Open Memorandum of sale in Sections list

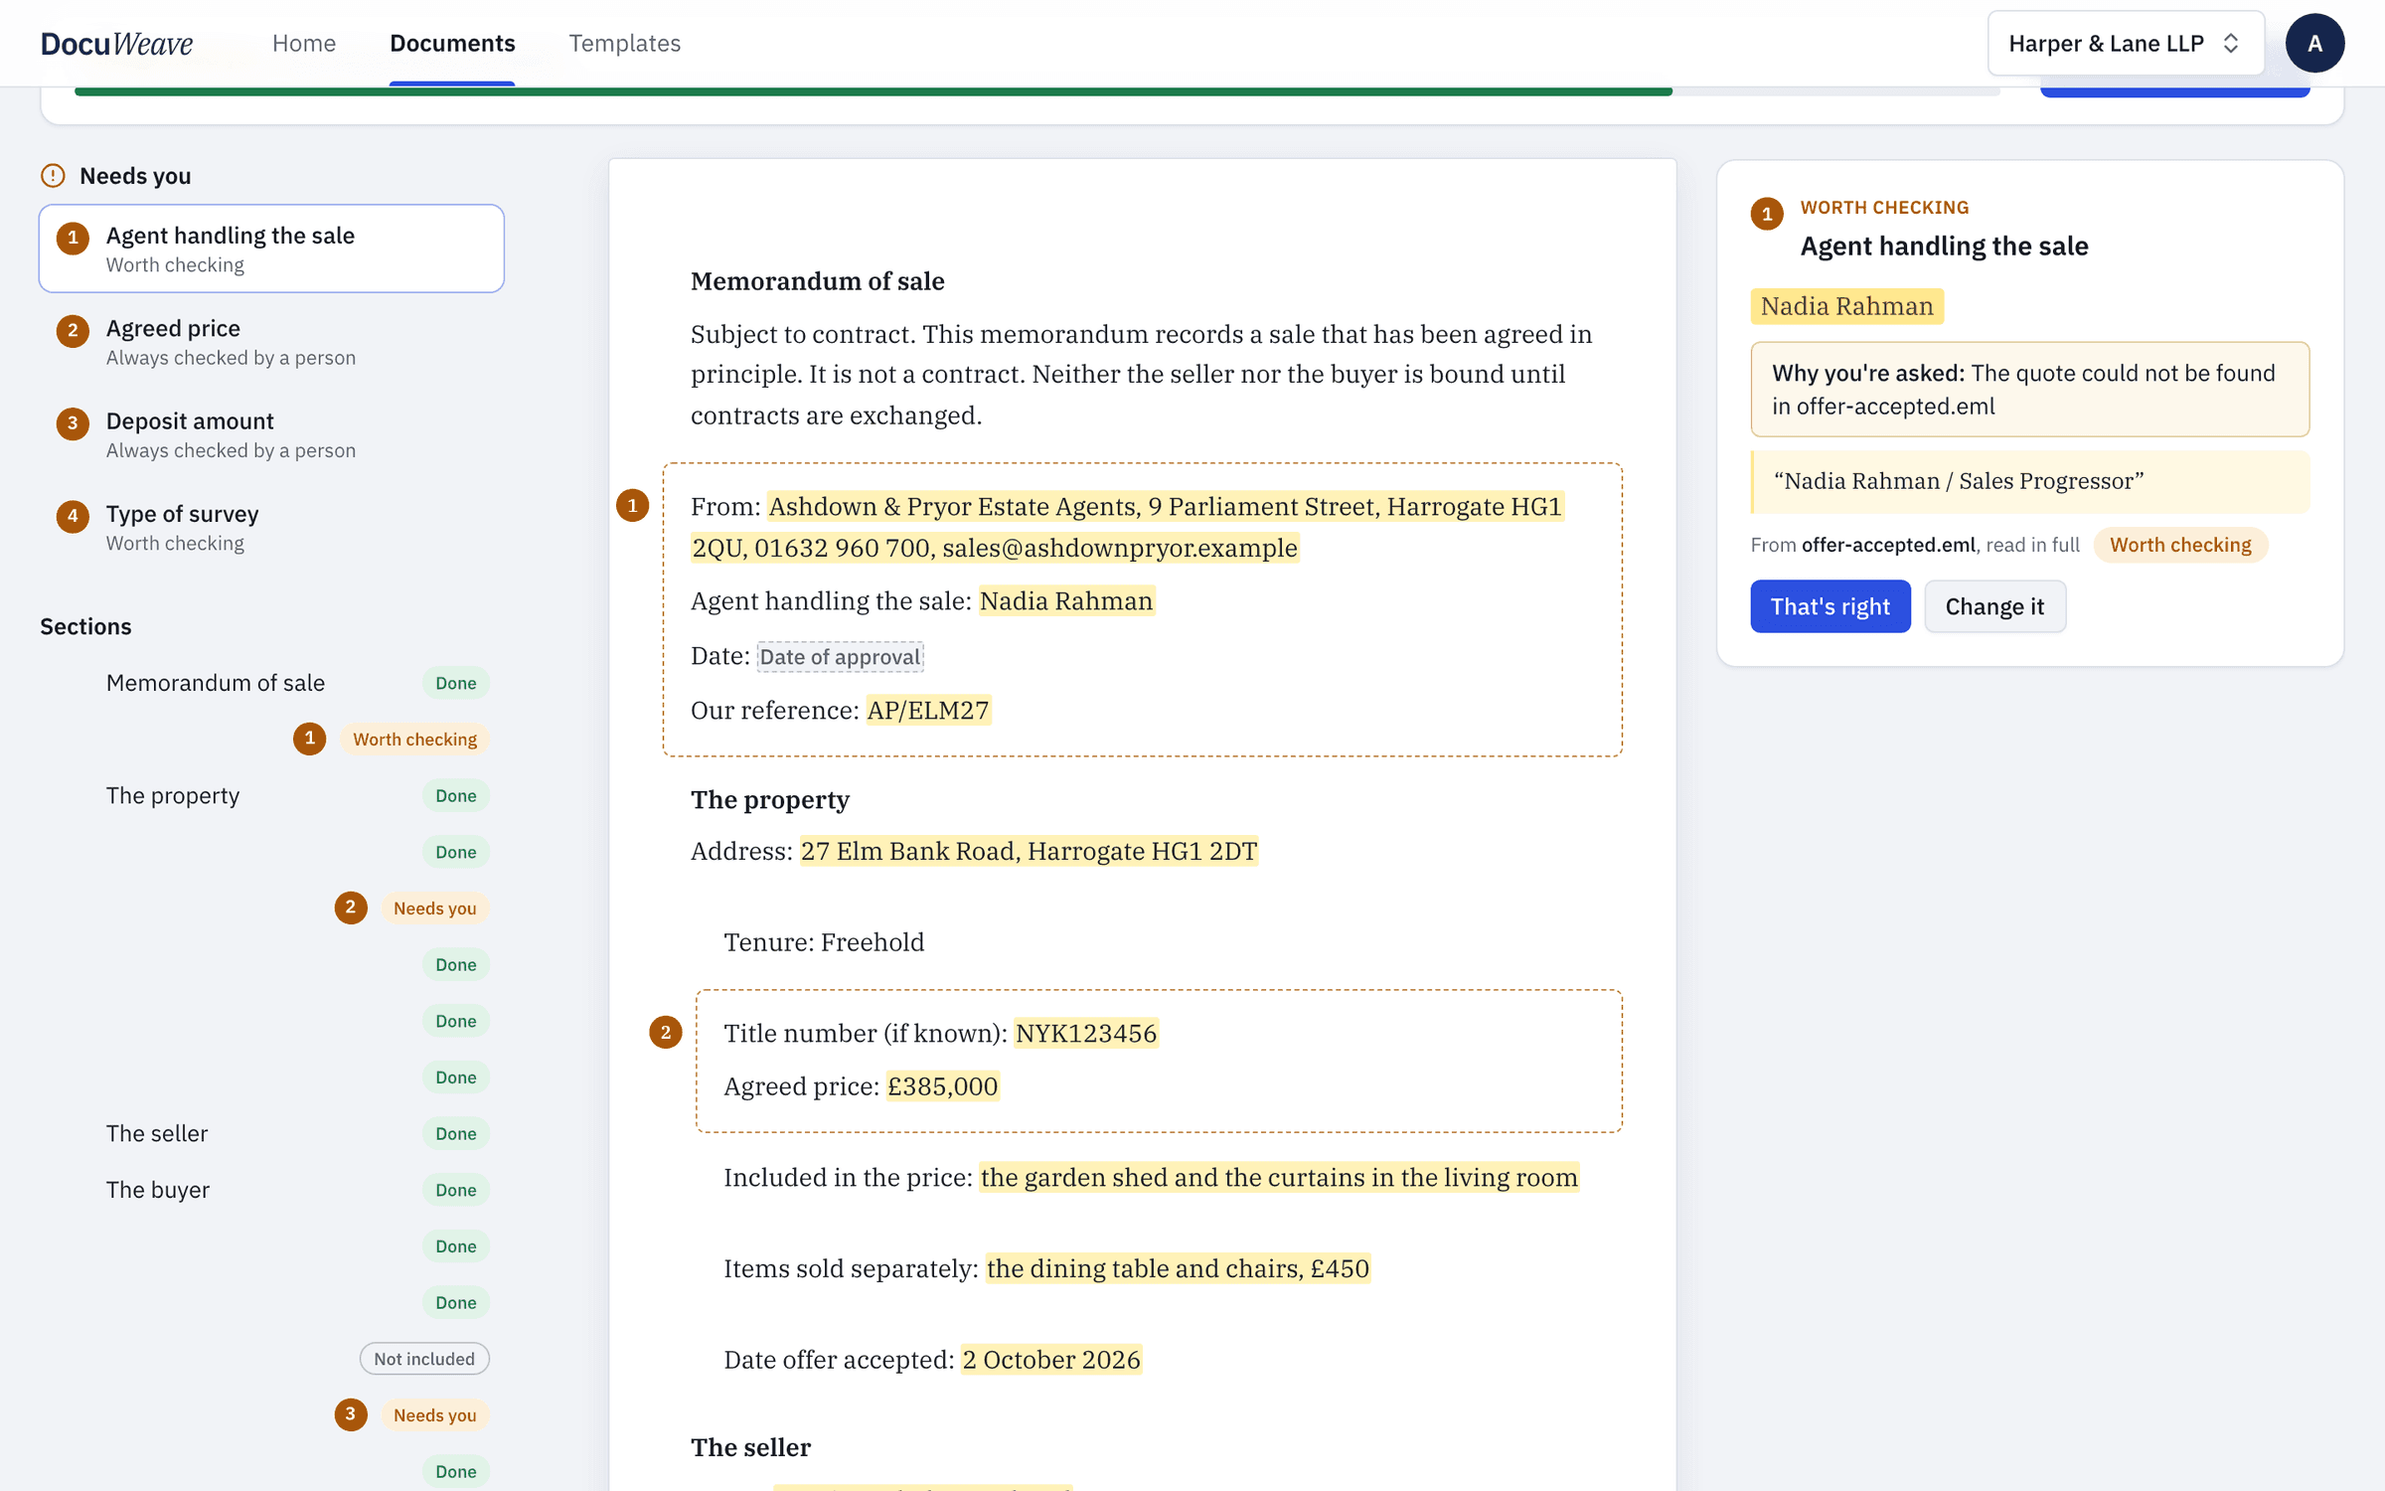[x=216, y=683]
